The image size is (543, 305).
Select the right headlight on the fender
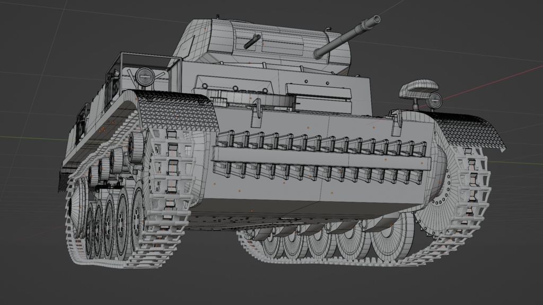435,101
